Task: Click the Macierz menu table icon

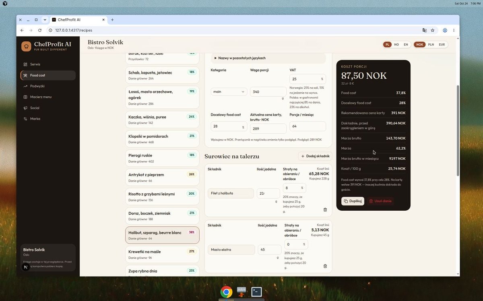Action: coord(25,97)
